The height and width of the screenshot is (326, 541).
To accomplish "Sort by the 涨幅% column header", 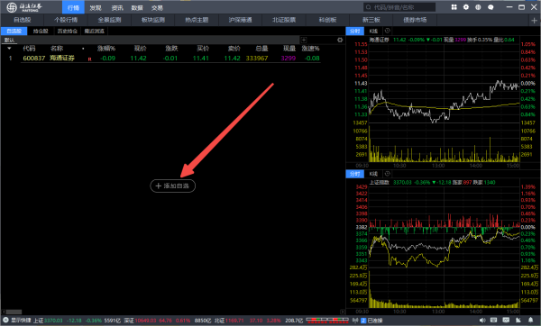I will click(106, 49).
